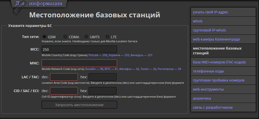Pick the Теле2 — 20 network code link
Image resolution: width=259 pixels, height=119 pixels.
pos(148,69)
